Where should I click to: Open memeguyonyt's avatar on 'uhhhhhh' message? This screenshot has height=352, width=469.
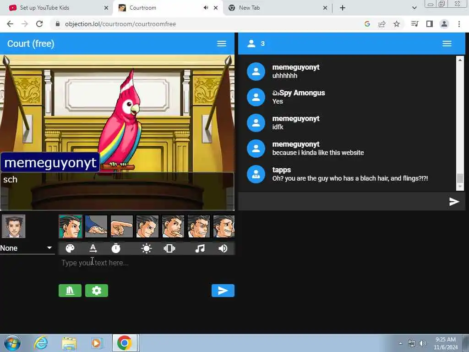pyautogui.click(x=256, y=71)
